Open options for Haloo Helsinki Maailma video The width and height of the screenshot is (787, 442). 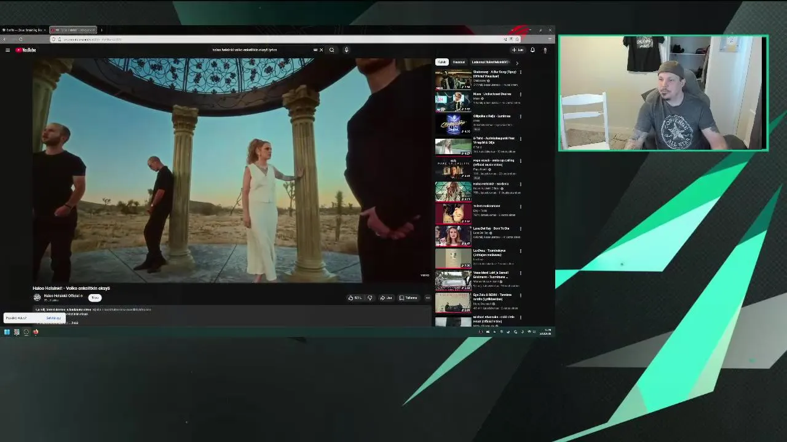[x=520, y=184]
